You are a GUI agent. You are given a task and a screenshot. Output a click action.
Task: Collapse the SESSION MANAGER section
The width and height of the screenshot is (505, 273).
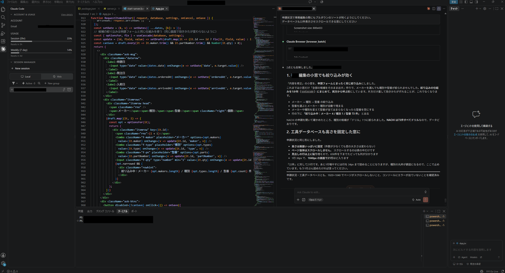point(23,62)
